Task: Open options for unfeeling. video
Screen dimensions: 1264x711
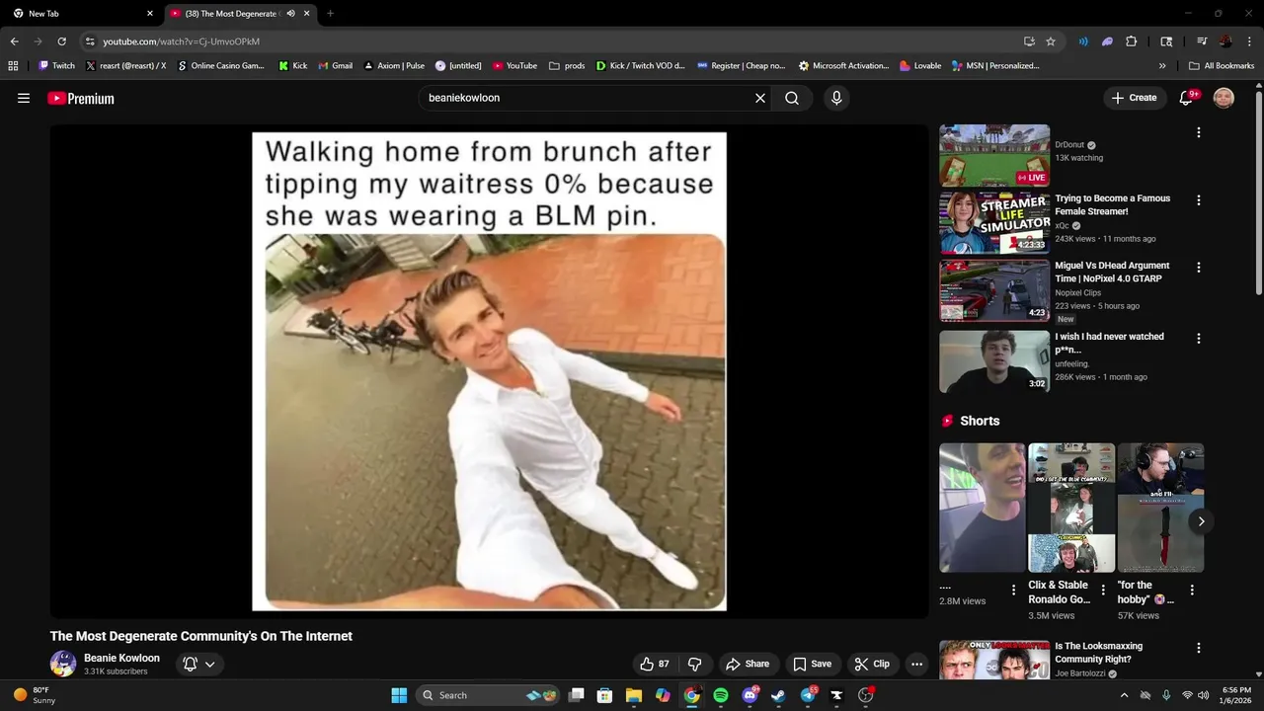Action: click(x=1199, y=338)
